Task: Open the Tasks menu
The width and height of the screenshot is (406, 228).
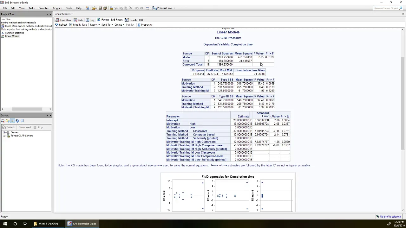Action: point(31,8)
